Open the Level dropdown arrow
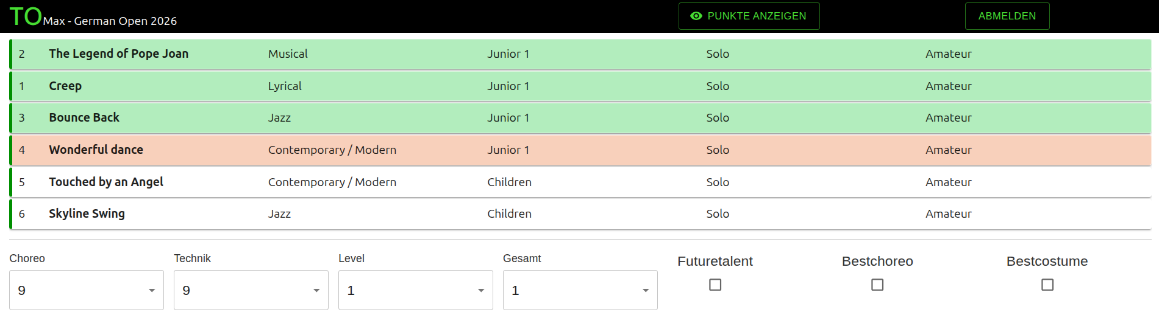This screenshot has height=315, width=1159. click(481, 291)
